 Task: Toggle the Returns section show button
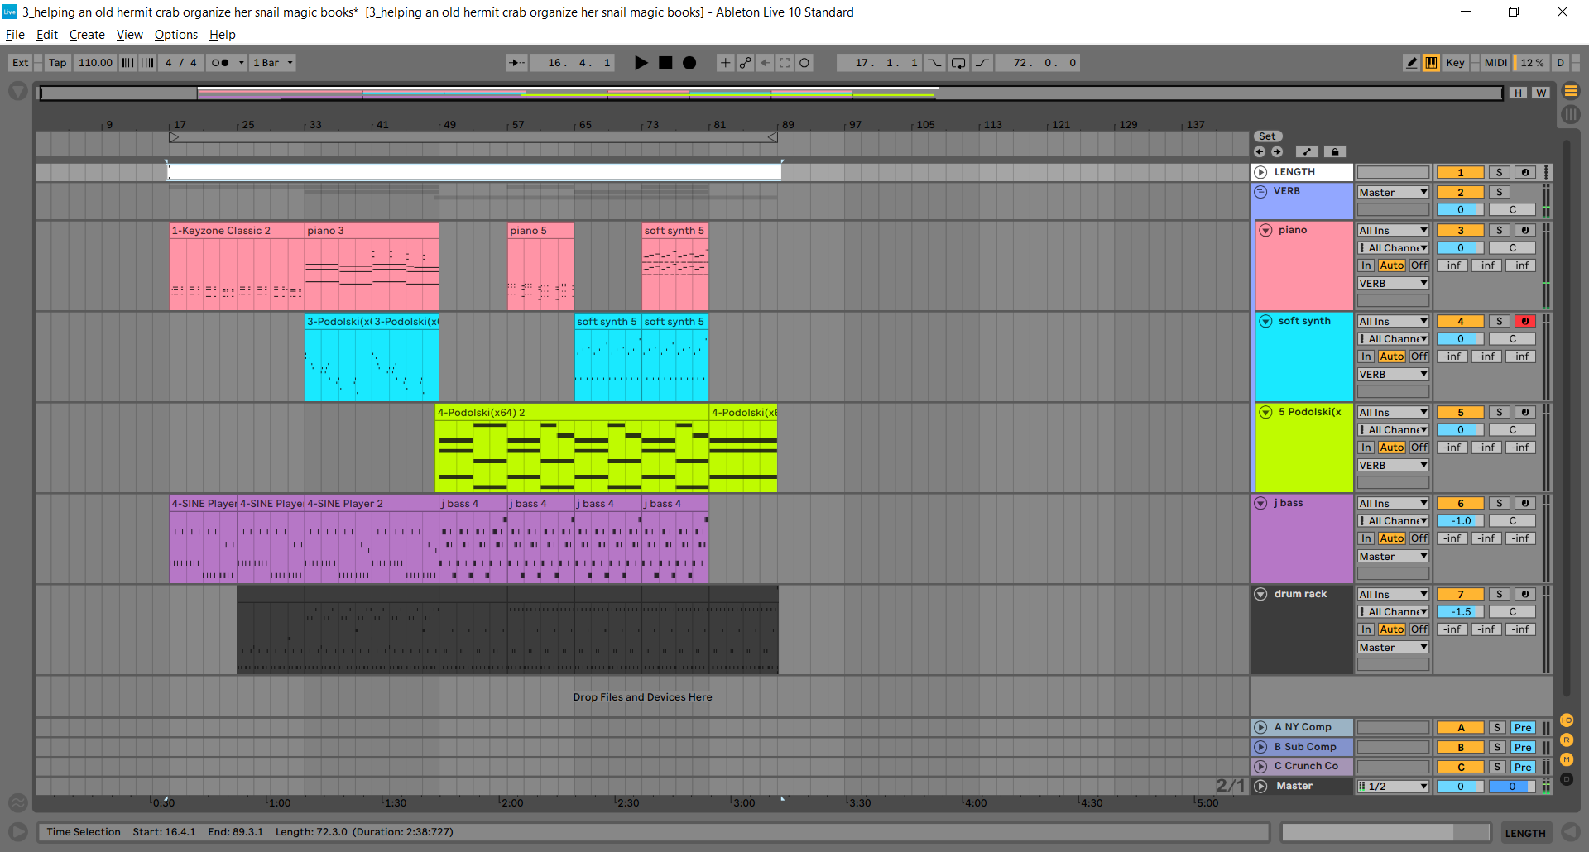point(1567,740)
